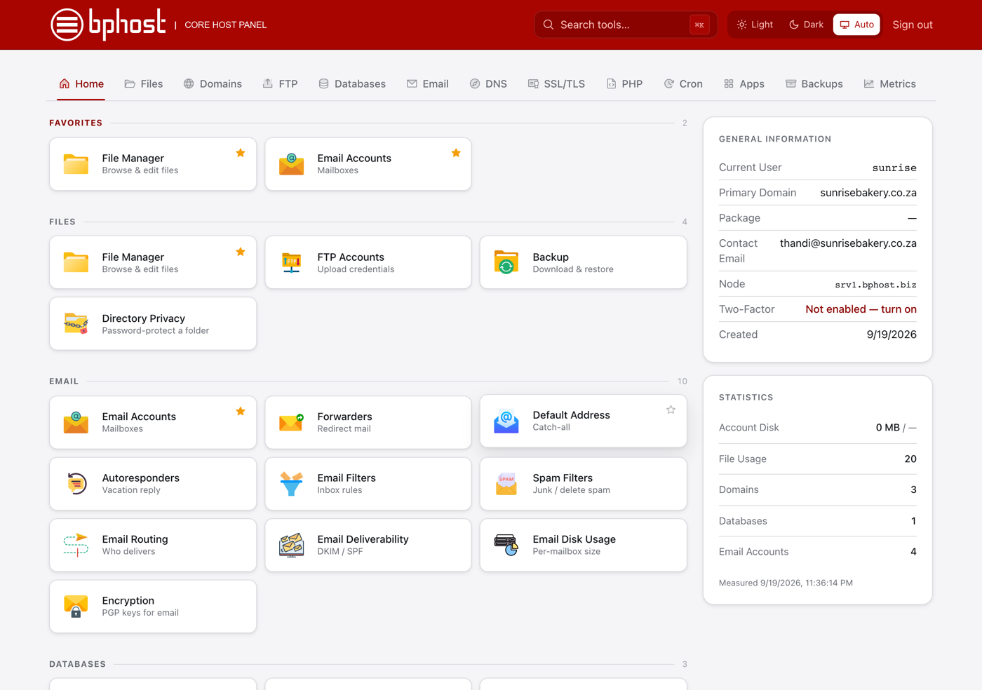Unstar Email Accounts in the Favorites section
The image size is (982, 690).
(456, 153)
